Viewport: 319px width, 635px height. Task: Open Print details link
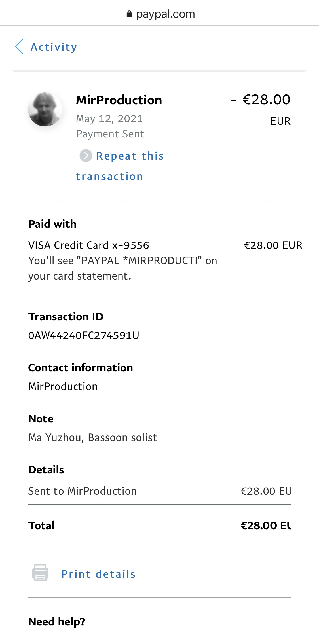98,574
